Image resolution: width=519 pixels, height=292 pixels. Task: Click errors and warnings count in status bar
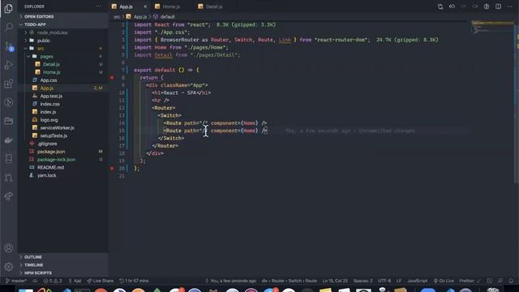53,281
